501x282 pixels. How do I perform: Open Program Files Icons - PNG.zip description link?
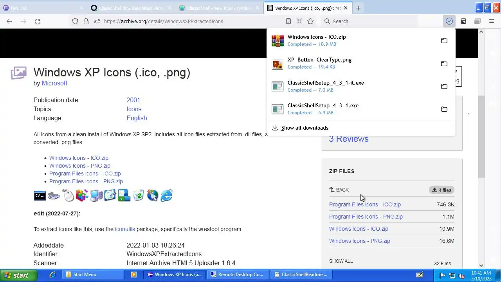[x=86, y=181]
